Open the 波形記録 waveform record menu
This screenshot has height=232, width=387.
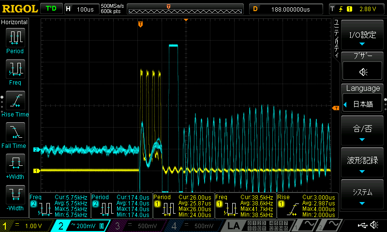(x=363, y=163)
